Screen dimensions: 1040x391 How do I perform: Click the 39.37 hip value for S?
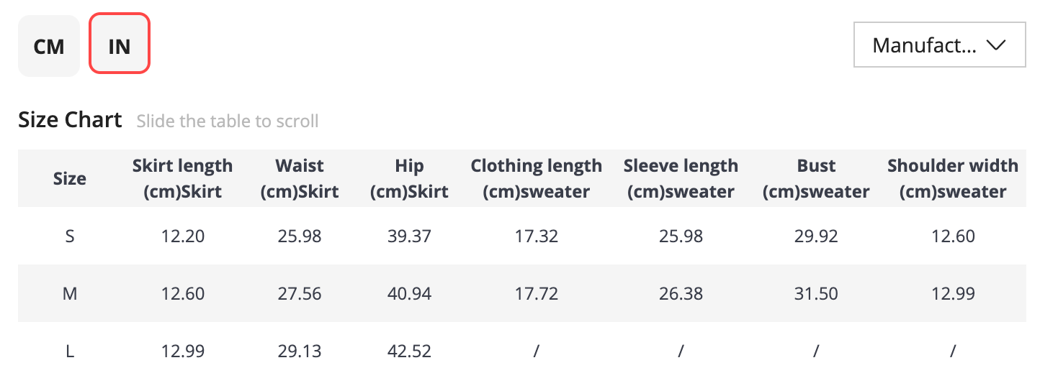click(409, 236)
